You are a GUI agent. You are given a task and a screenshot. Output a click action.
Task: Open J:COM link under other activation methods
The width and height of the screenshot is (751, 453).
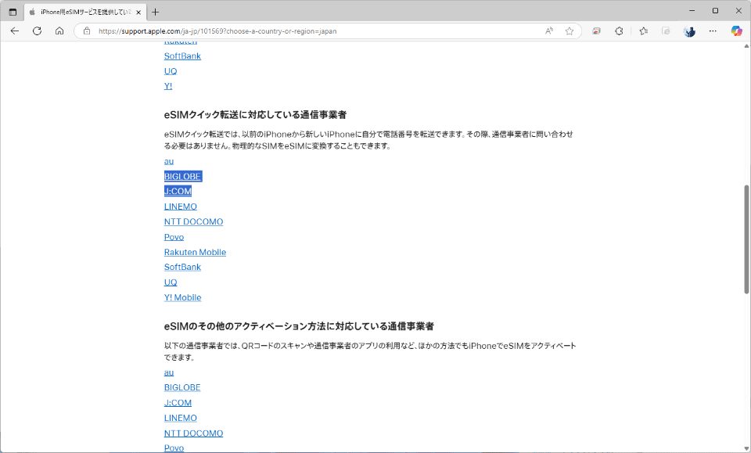click(178, 403)
